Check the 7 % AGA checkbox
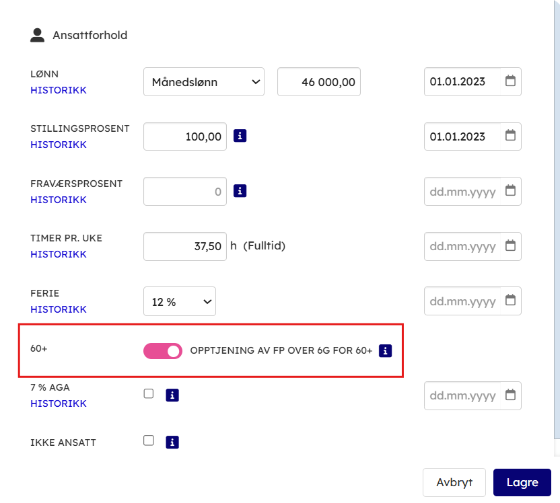Image resolution: width=560 pixels, height=503 pixels. coord(149,394)
